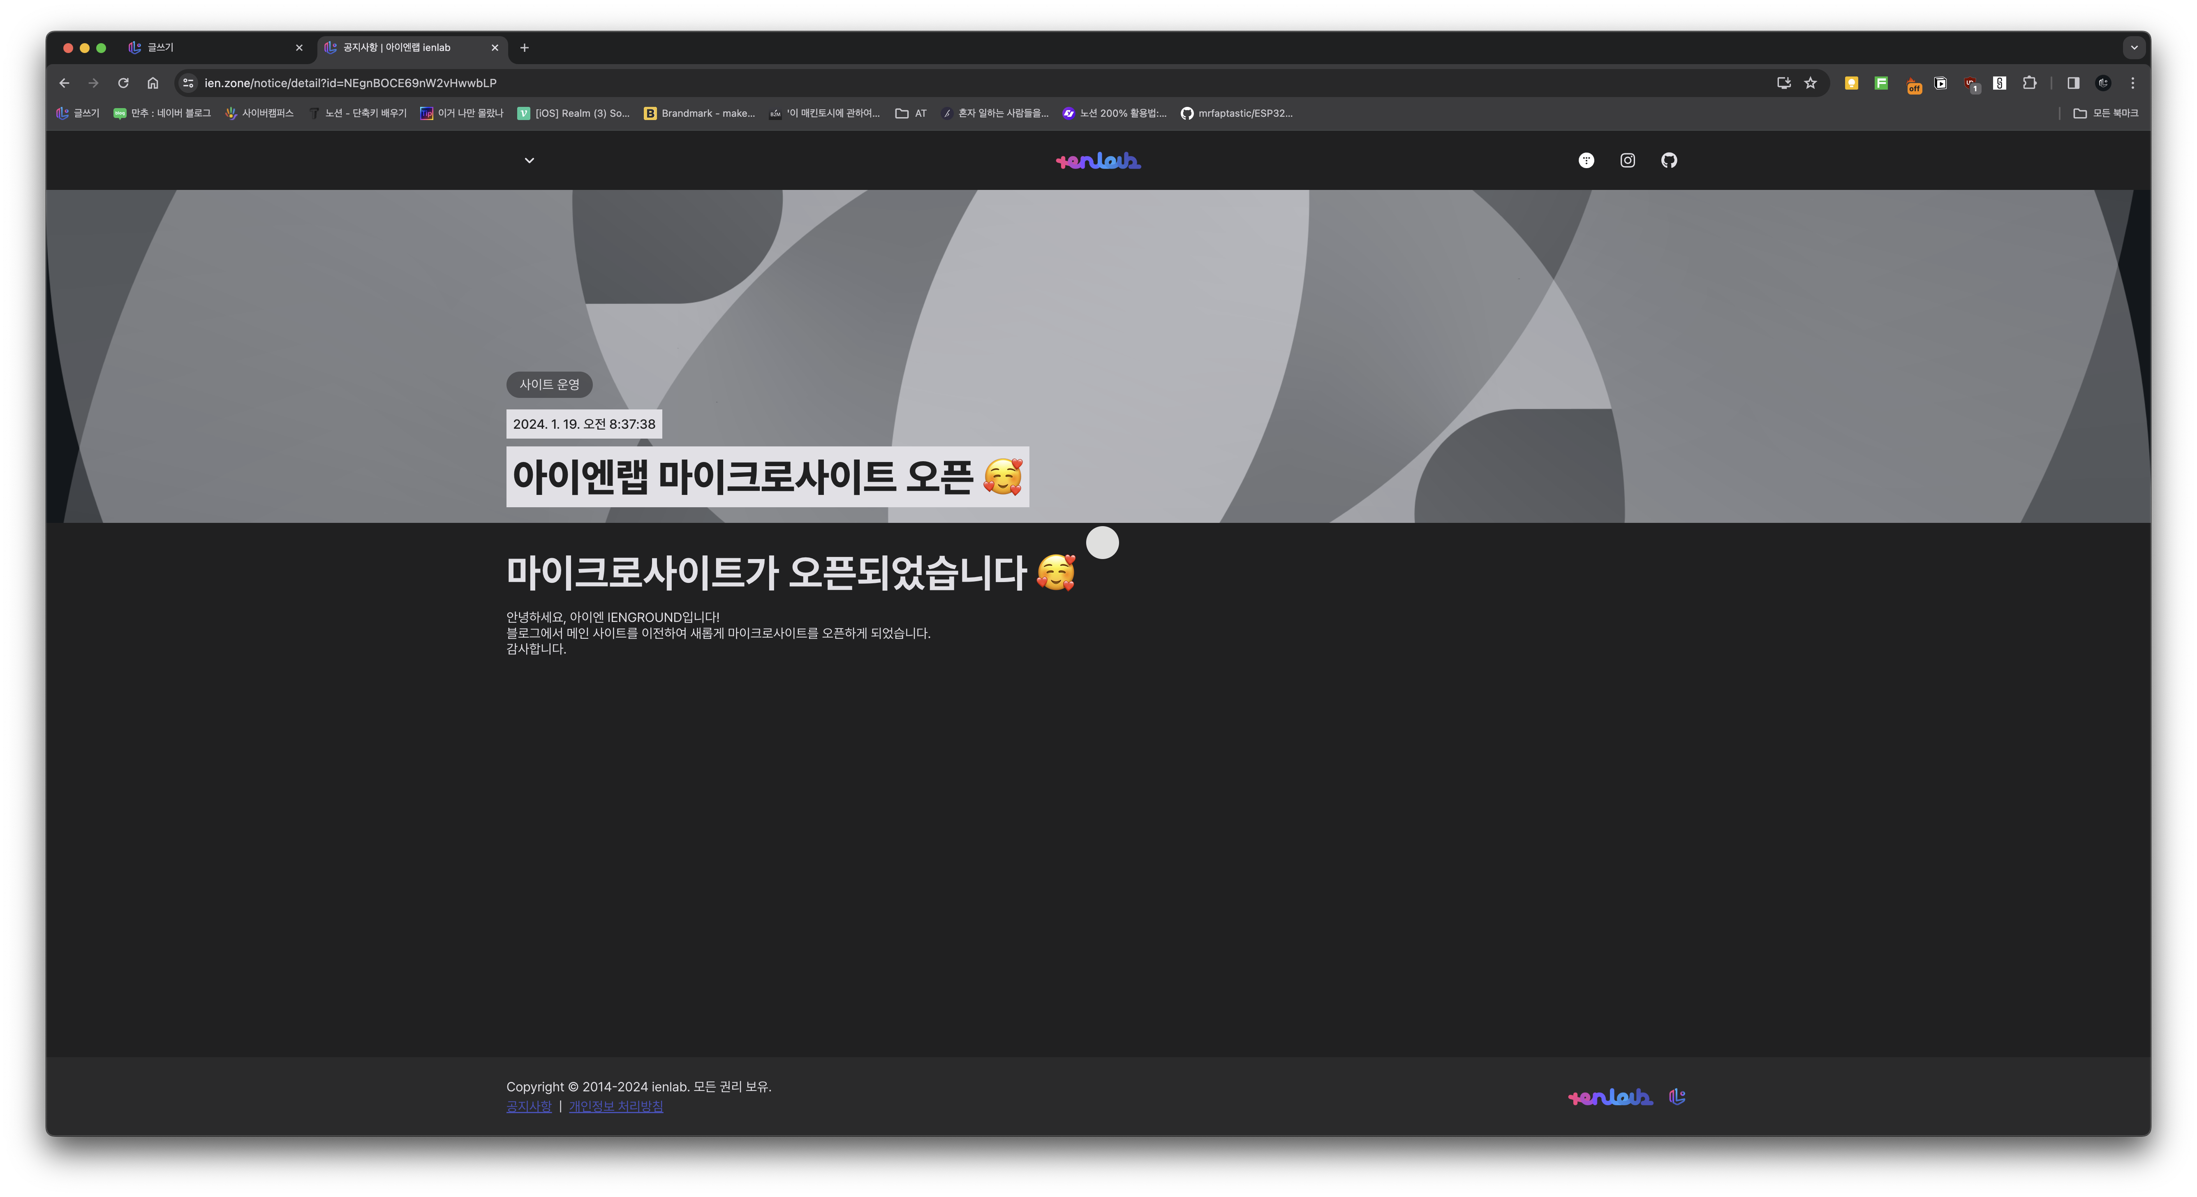2197x1197 pixels.
Task: Click the uBlock Origin extension icon
Action: tap(1970, 83)
